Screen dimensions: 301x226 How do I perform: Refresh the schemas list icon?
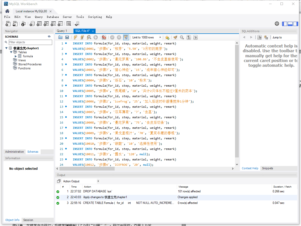49,37
